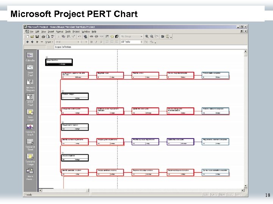273x204 pixels.
Task: Toggle Bold formatting
Action: [x=92, y=42]
